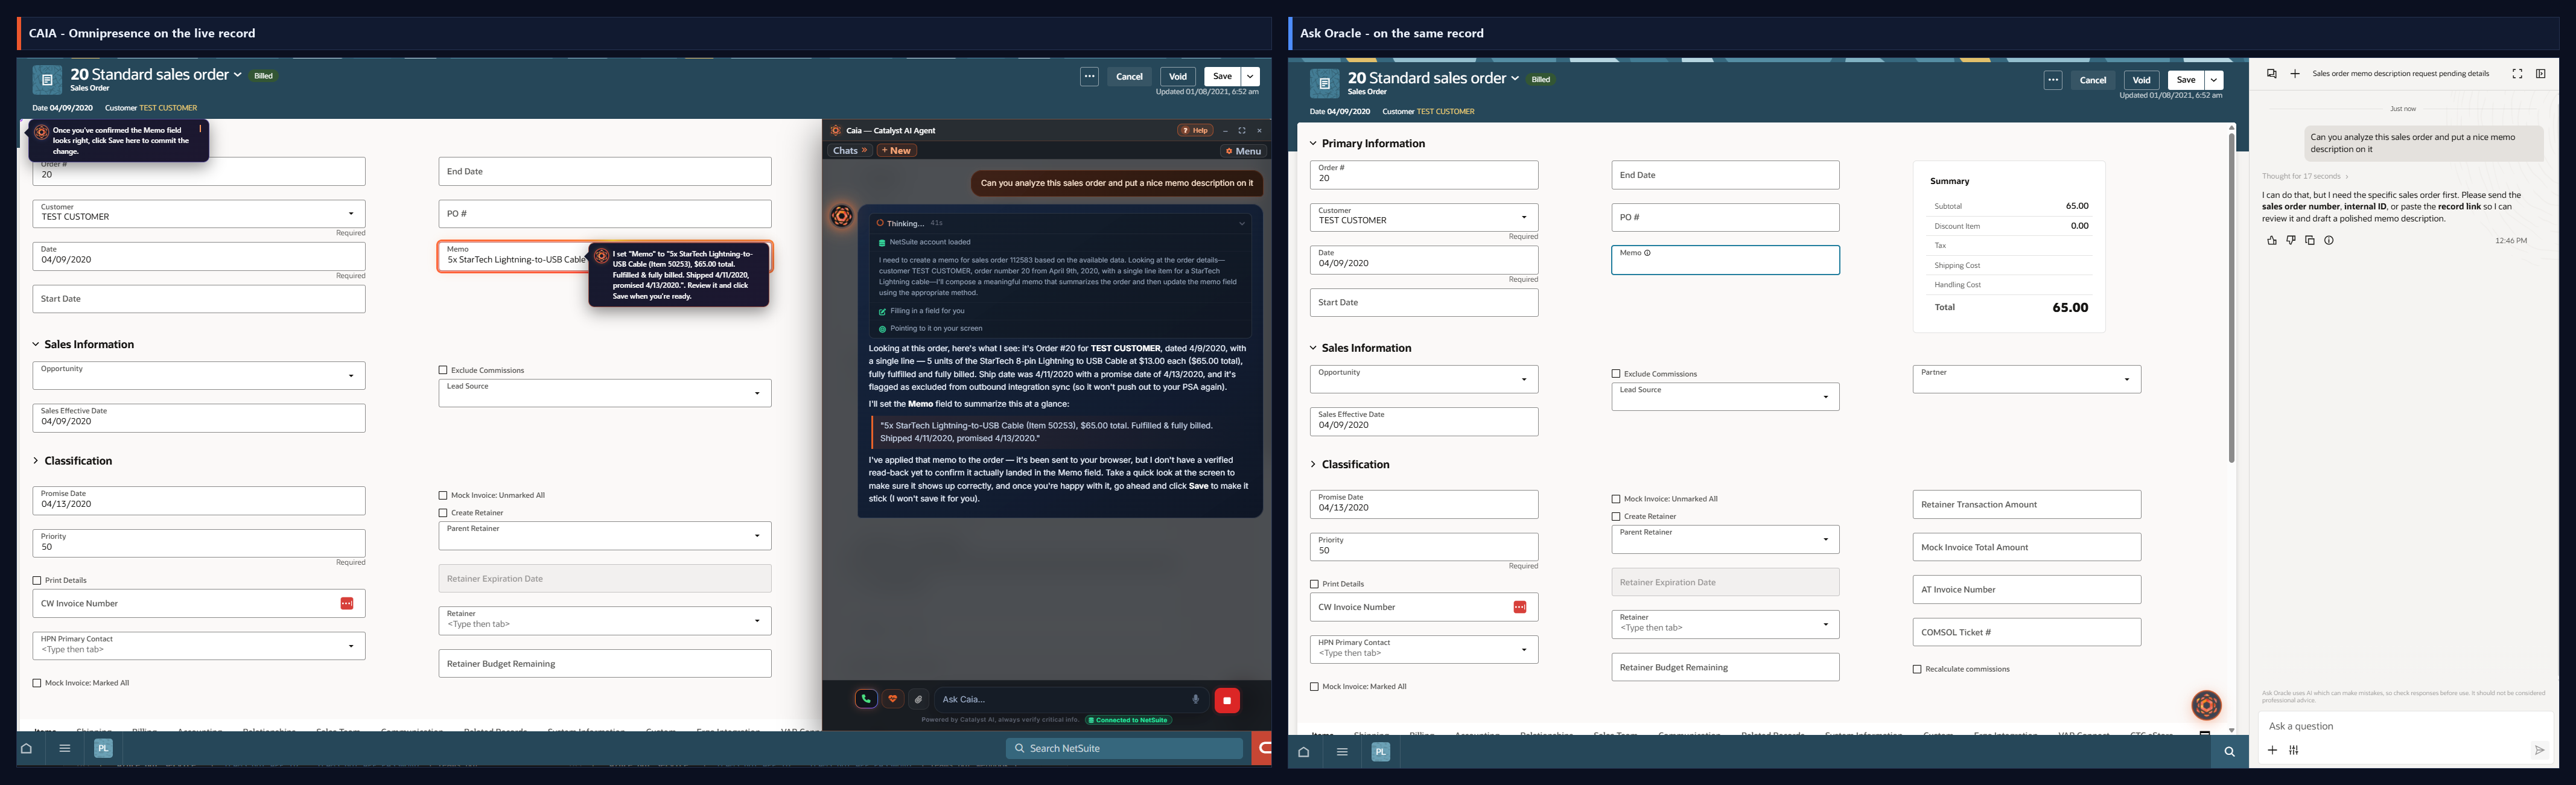This screenshot has height=785, width=2576.
Task: Click the microphone icon in Ask Caia box
Action: coord(1195,699)
